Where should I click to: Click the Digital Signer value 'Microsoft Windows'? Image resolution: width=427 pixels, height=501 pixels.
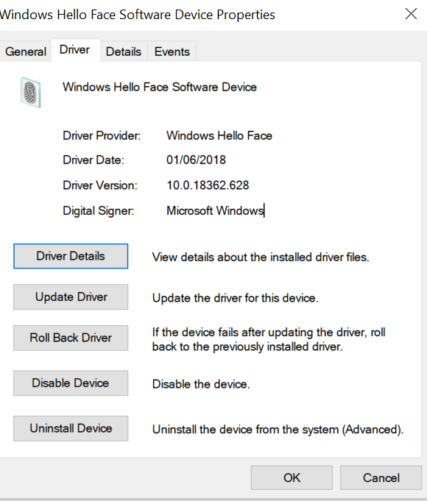pyautogui.click(x=215, y=211)
